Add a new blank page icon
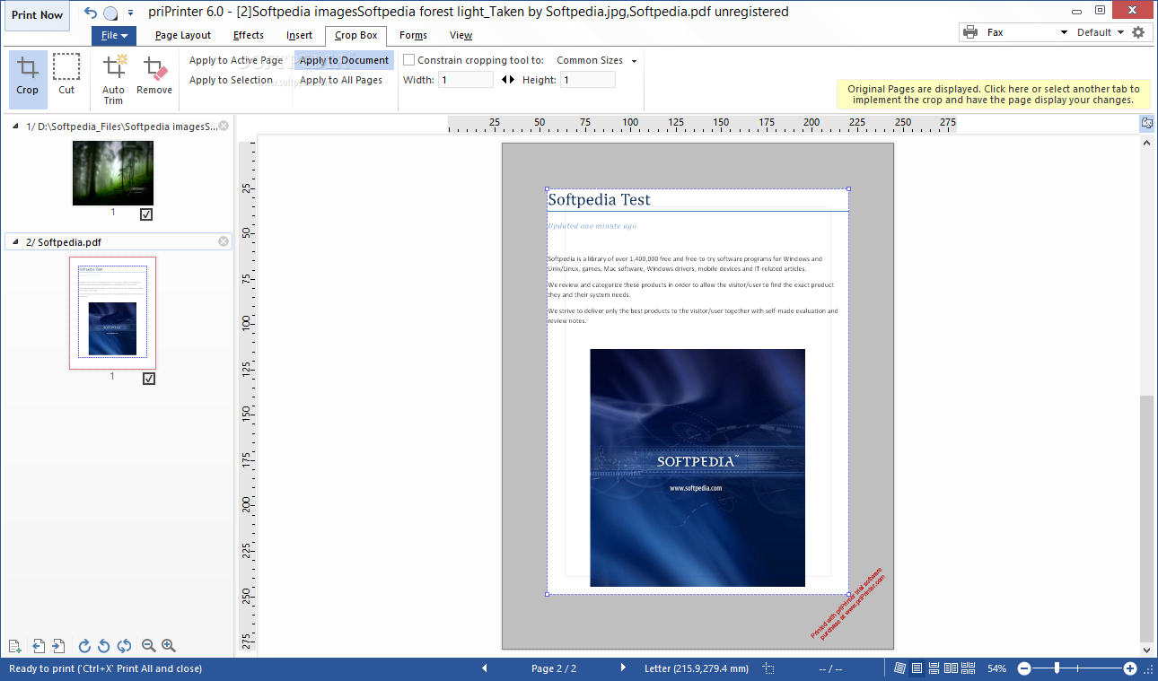 pyautogui.click(x=14, y=646)
